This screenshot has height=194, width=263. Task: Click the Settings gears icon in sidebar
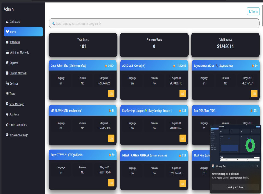point(7,83)
